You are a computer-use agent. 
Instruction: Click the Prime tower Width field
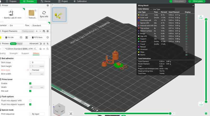tap(37, 87)
